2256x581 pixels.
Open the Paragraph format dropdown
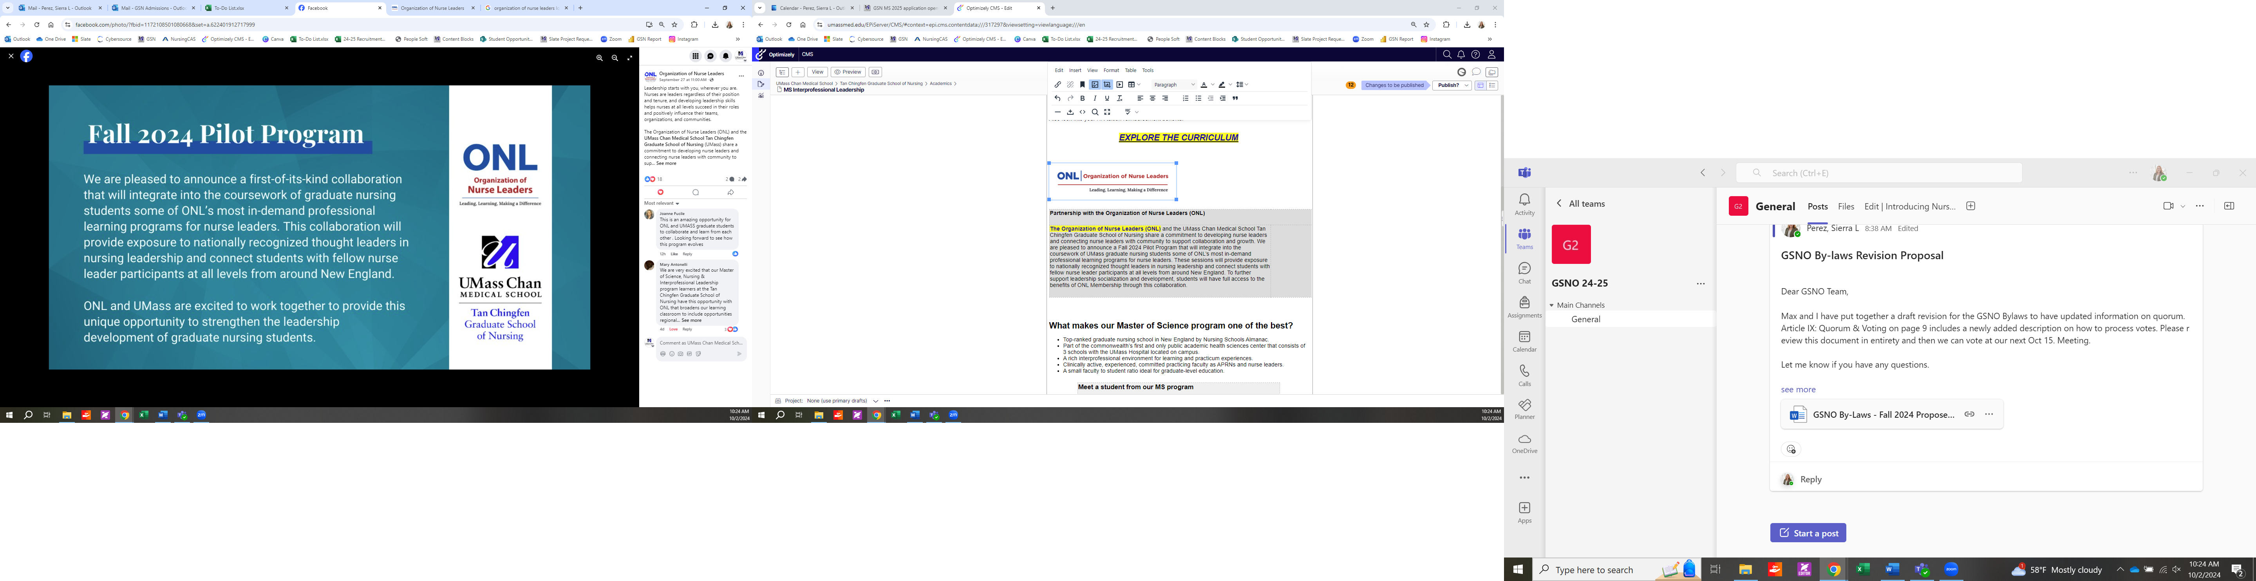(1175, 85)
